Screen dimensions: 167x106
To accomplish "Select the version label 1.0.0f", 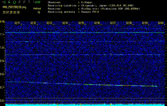I will (x=37, y=2).
